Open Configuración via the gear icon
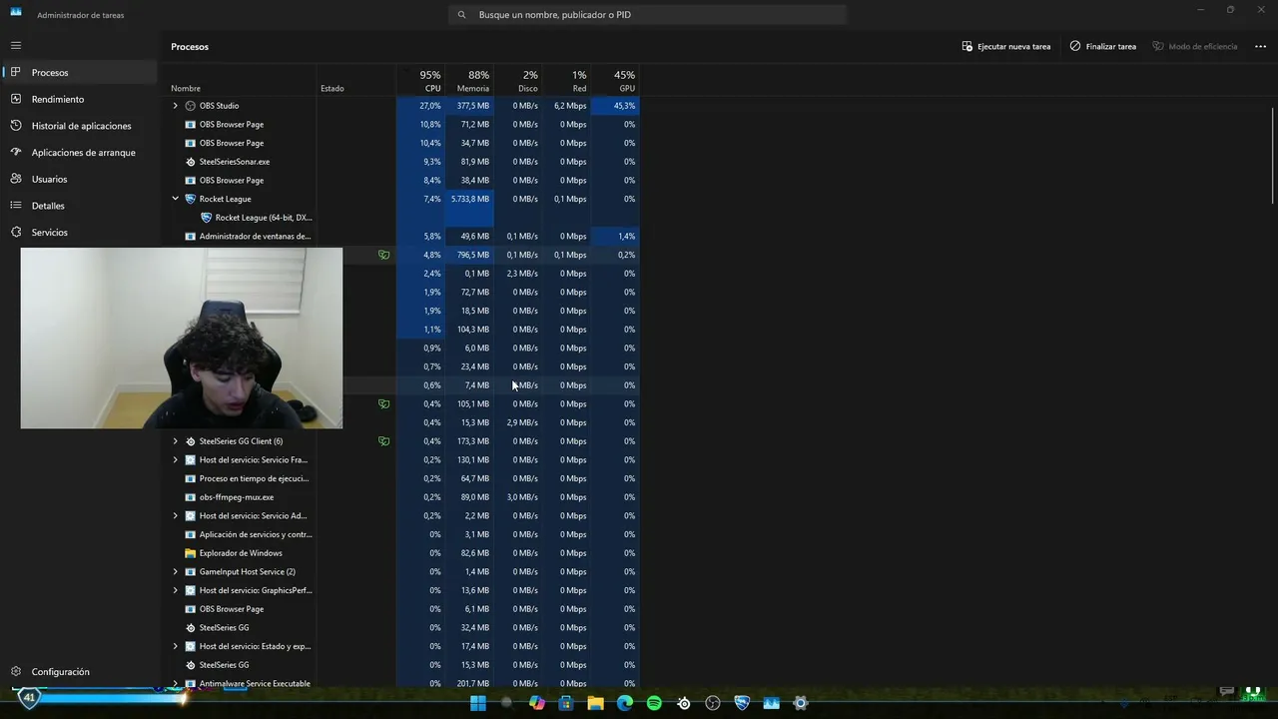Screen dimensions: 1278x719 coord(16,671)
